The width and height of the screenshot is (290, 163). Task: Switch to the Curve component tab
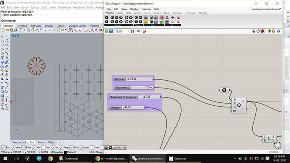coord(147,13)
